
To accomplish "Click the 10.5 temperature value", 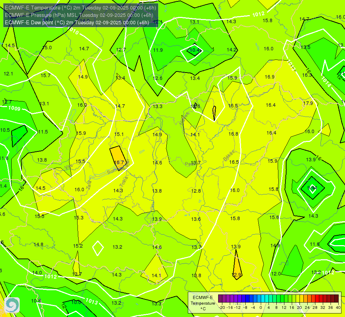I will 5,130.
